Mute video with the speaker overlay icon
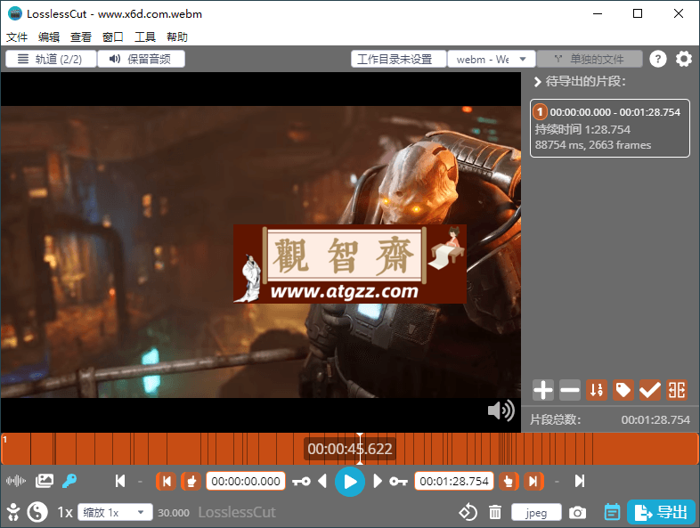 [501, 410]
